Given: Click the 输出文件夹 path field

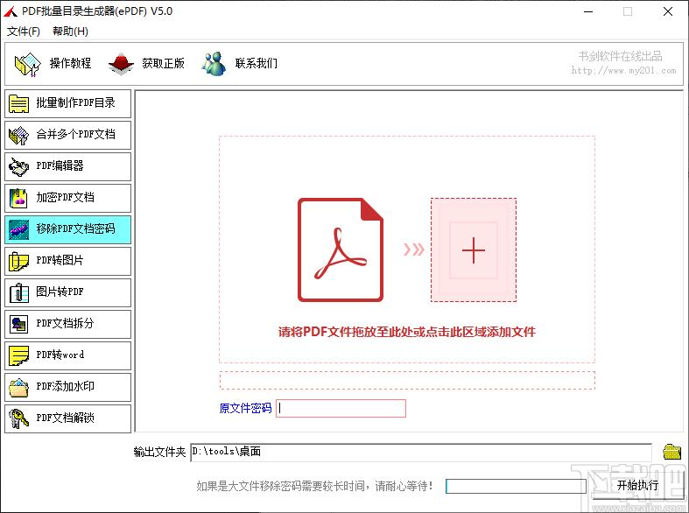Looking at the screenshot, I should (421, 452).
